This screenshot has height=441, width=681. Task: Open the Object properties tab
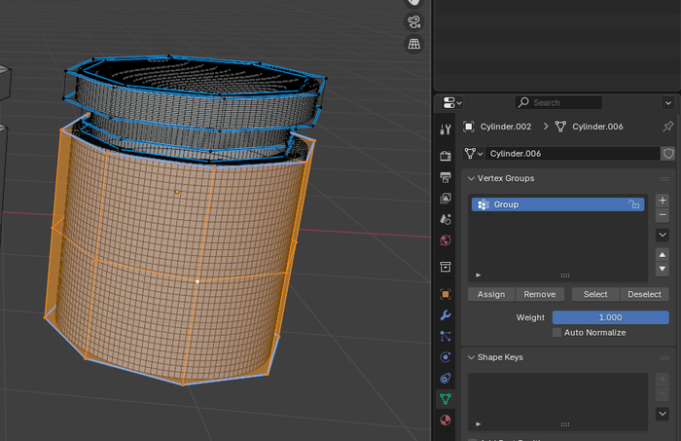tap(446, 293)
